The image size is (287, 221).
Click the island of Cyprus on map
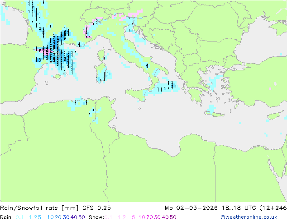[x=276, y=115]
